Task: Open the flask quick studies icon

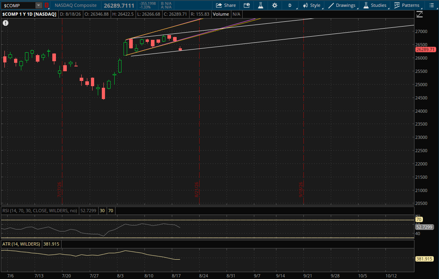Action: click(261, 5)
